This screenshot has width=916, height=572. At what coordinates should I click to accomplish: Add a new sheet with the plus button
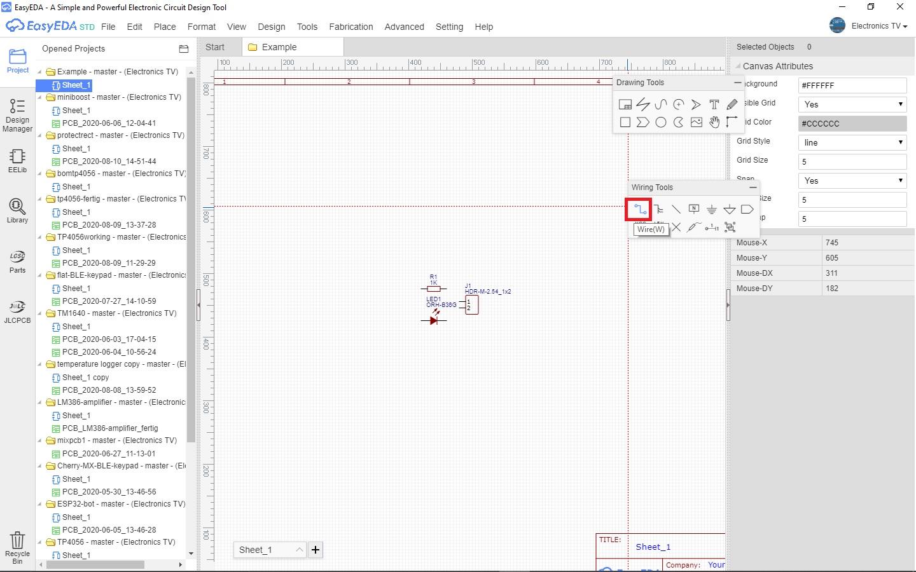316,550
